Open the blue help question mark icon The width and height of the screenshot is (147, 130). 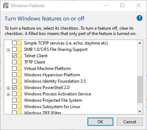(140, 18)
